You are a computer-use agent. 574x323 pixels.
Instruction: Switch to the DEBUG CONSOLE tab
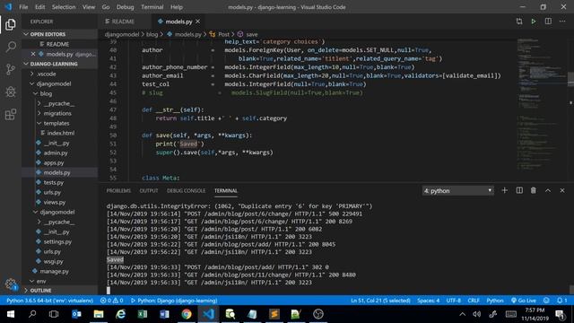[x=186, y=191]
